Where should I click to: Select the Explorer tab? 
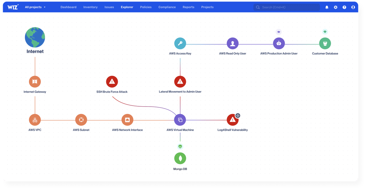(127, 7)
